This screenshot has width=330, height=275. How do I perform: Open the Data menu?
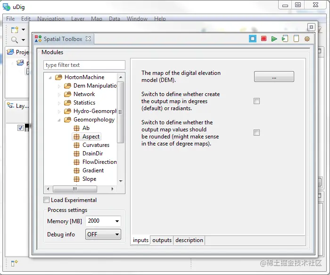[115, 19]
